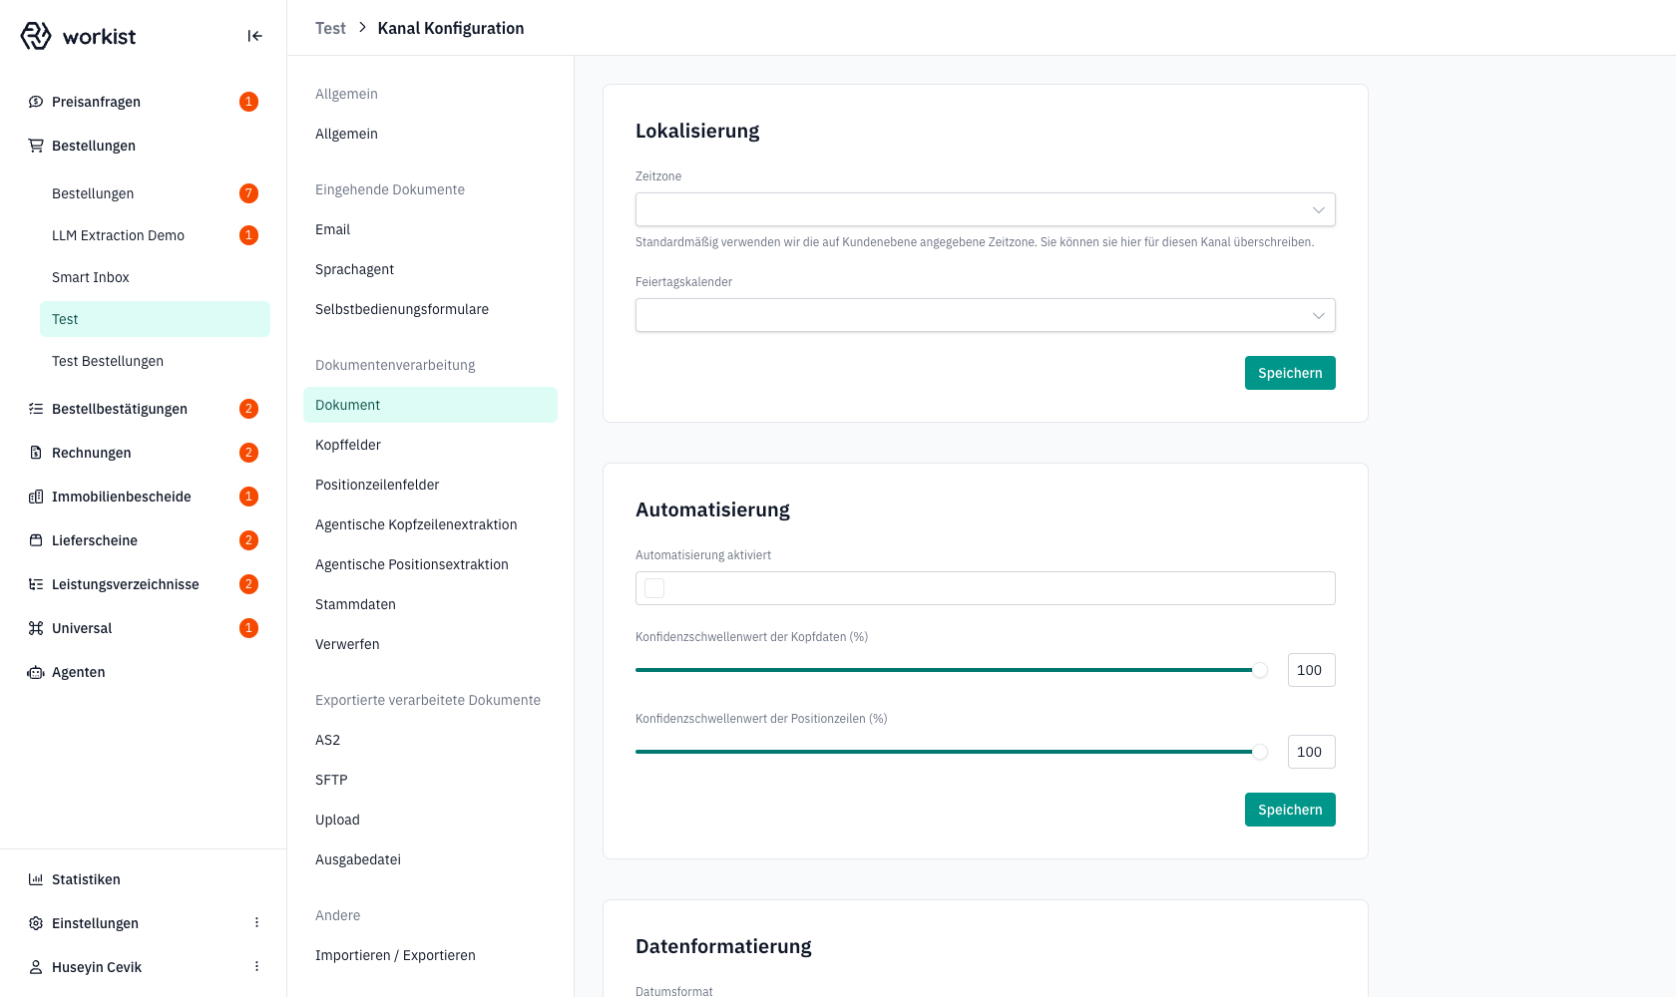Open Selbstbedienungsformulare settings
The width and height of the screenshot is (1676, 997).
[430, 309]
